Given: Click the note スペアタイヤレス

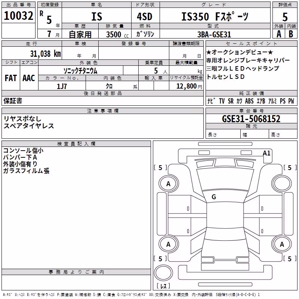Looking at the screenshot, I should [x=29, y=126].
